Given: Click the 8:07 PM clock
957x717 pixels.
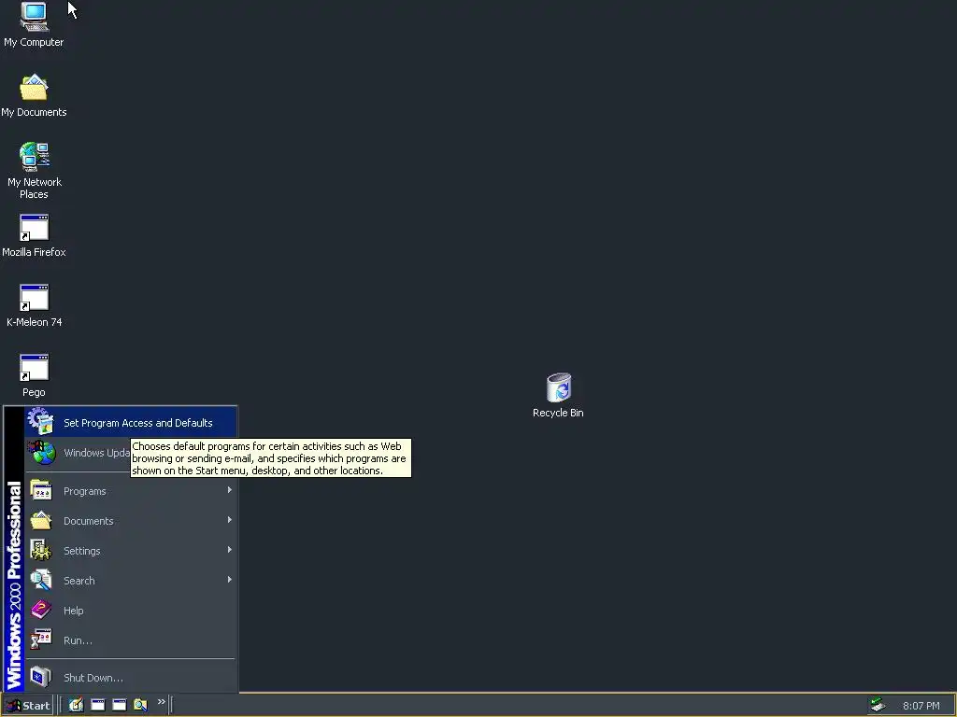Looking at the screenshot, I should coord(921,706).
